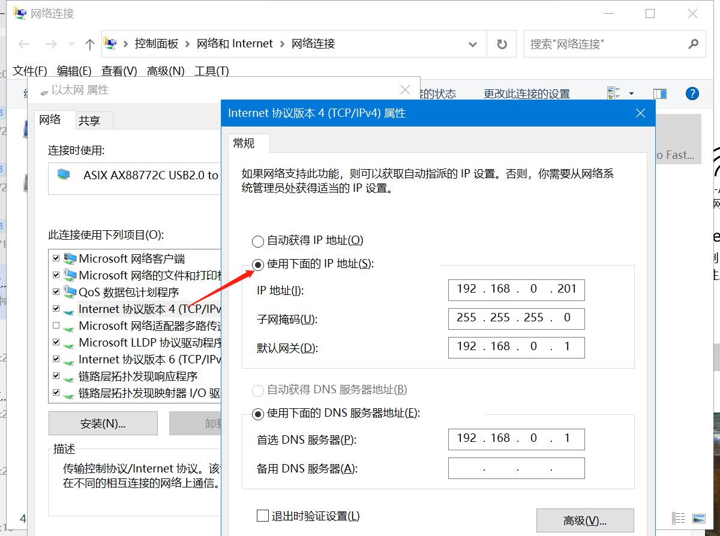Image resolution: width=720 pixels, height=536 pixels.
Task: Click the change view layout icon
Action: coord(614,94)
